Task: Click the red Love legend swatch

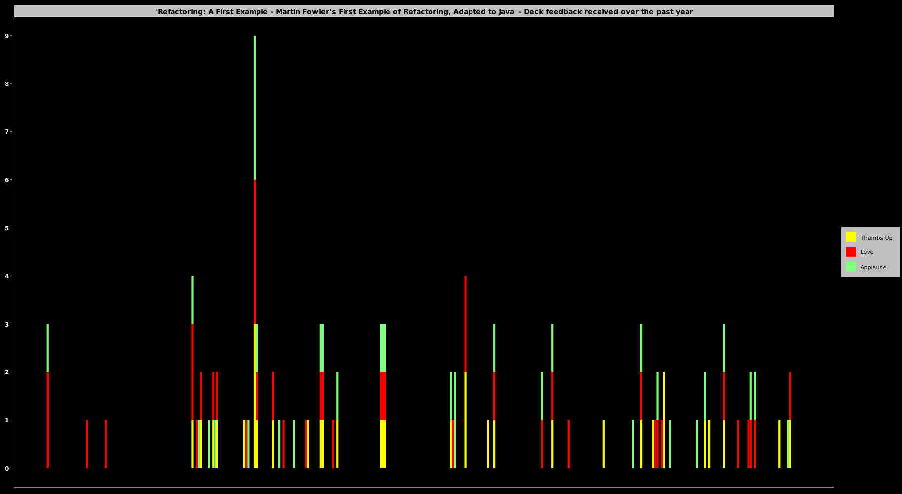Action: pyautogui.click(x=851, y=252)
